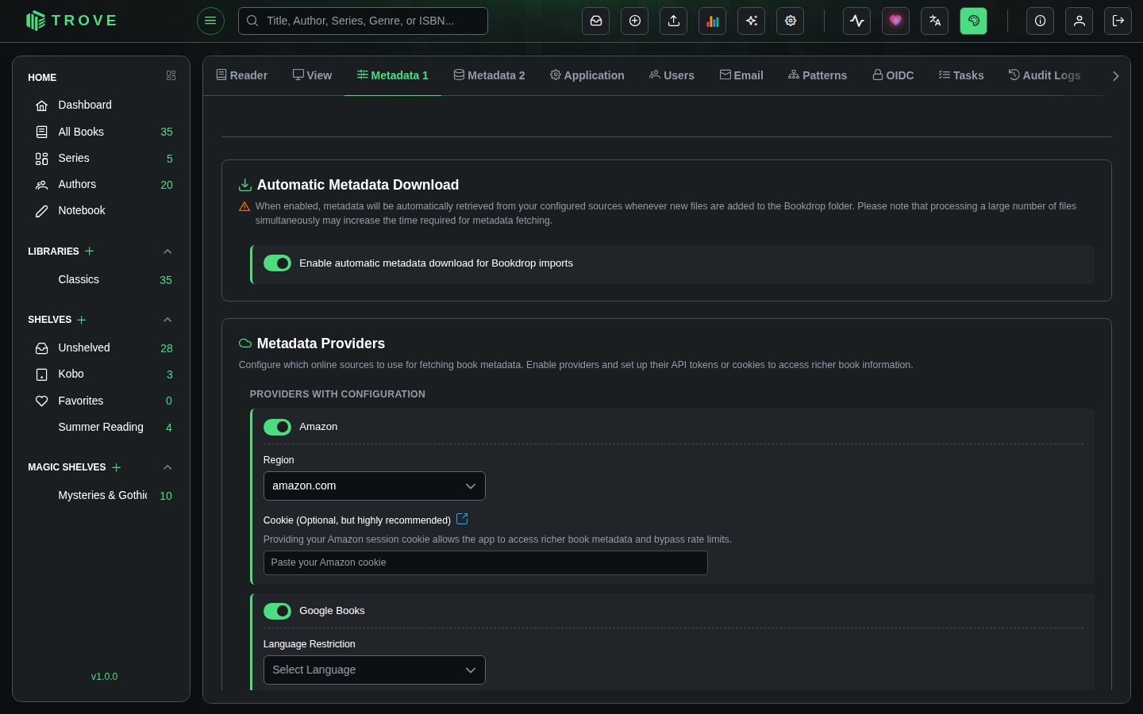This screenshot has width=1143, height=714.
Task: Open the Classics library
Action: [x=101, y=279]
